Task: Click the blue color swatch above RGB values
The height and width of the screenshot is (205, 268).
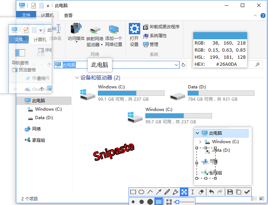Action: pyautogui.click(x=220, y=36)
